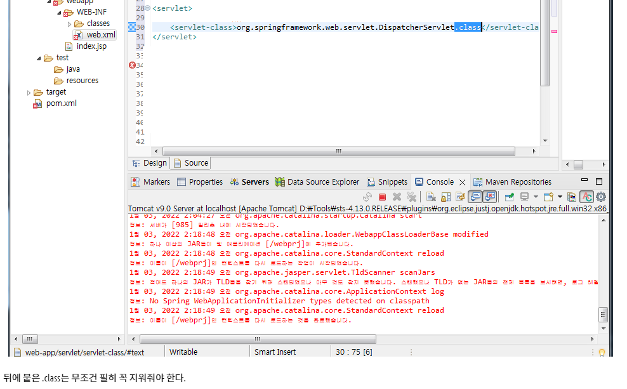Open the Data Source Explorer tab
Screen dimensions: 627x389
[x=317, y=182]
